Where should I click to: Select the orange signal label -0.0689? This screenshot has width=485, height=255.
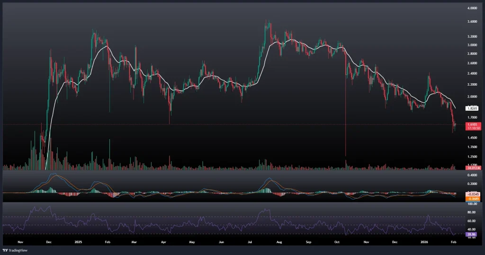point(473,199)
